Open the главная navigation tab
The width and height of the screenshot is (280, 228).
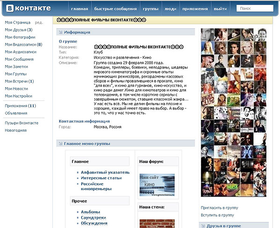tap(79, 9)
